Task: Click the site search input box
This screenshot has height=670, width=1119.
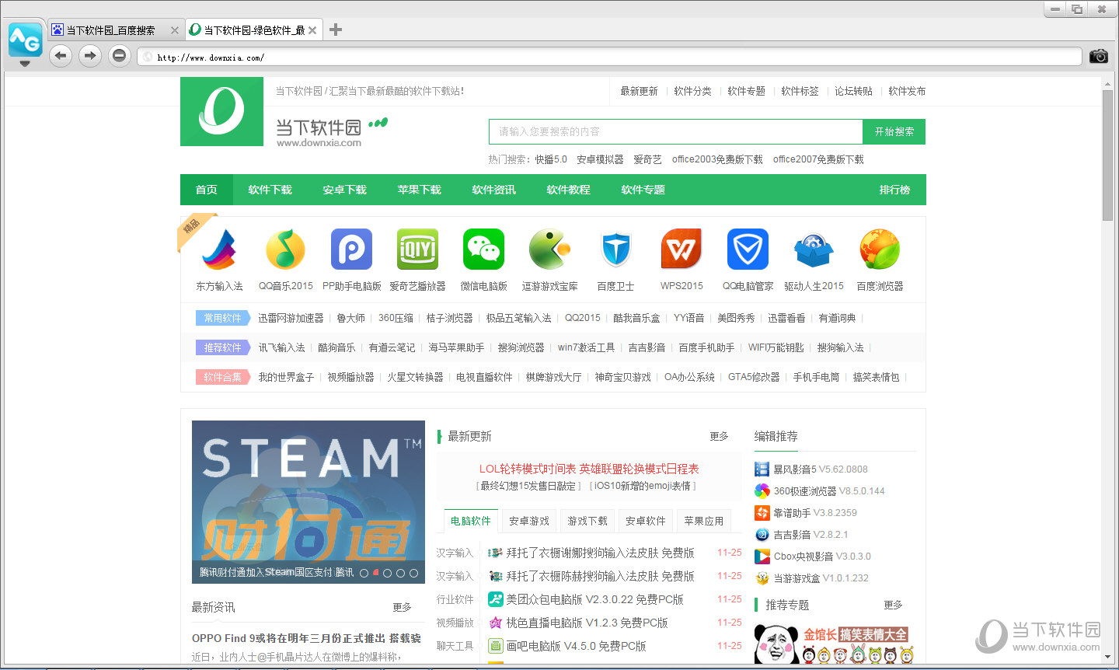Action: click(x=675, y=131)
